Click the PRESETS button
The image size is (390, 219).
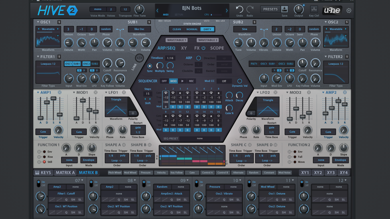tap(270, 9)
